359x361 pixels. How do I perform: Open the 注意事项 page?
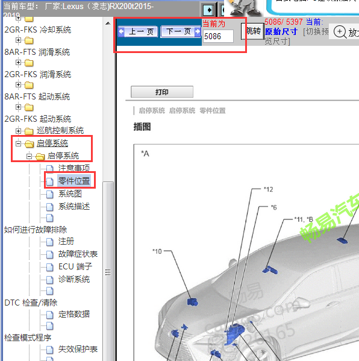(x=74, y=168)
